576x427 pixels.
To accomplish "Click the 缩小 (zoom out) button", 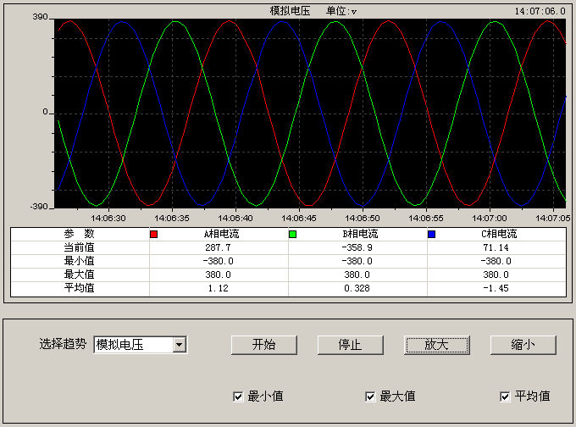I will [x=523, y=345].
